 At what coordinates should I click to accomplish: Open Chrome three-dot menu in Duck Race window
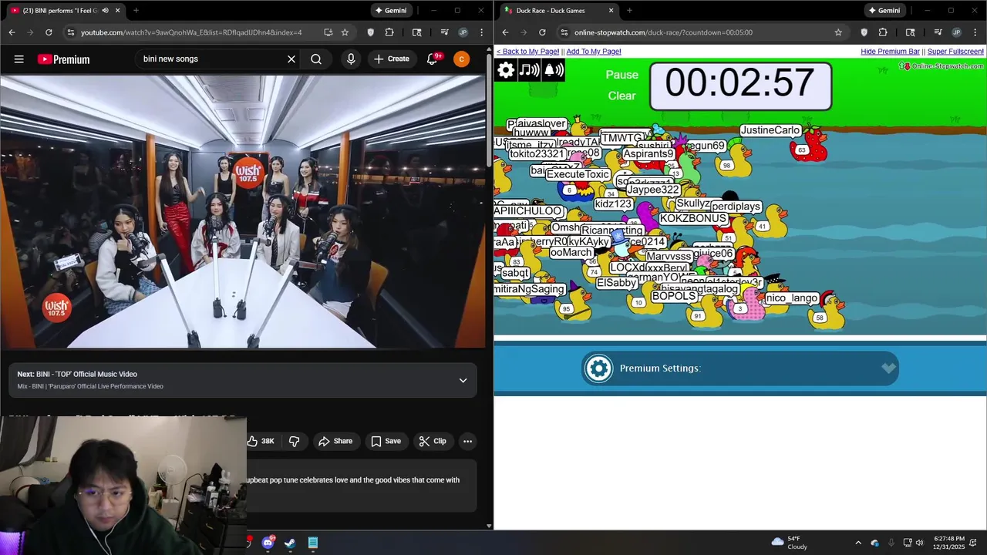click(975, 32)
